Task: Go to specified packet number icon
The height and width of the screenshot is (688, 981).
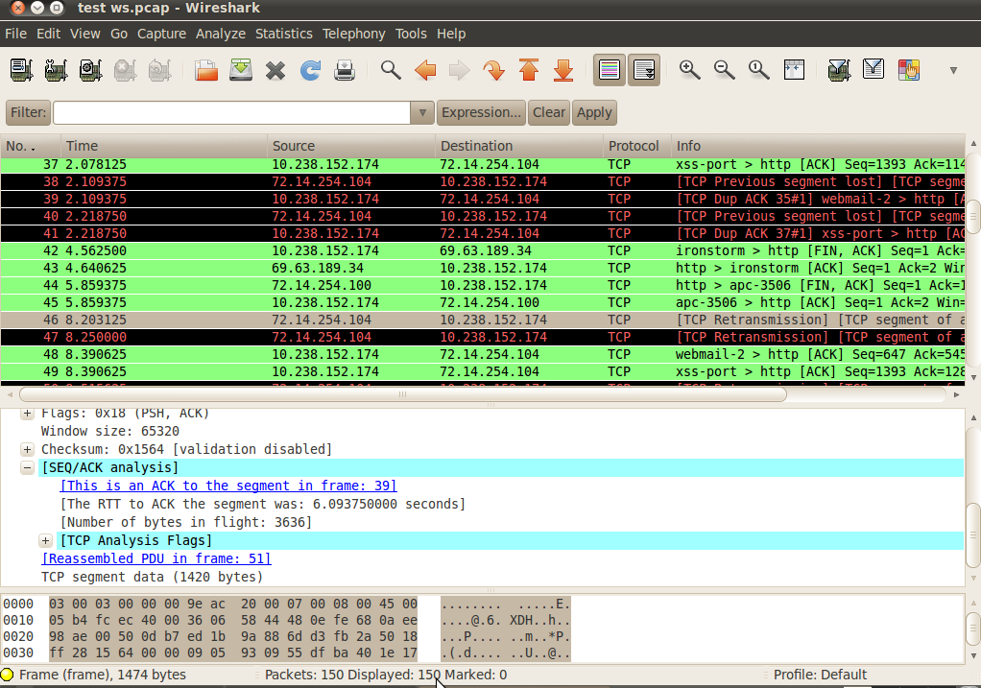Action: click(x=494, y=70)
